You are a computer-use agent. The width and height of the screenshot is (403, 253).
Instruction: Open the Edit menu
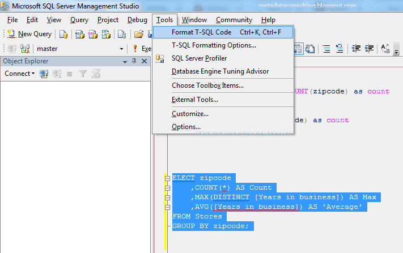click(32, 20)
